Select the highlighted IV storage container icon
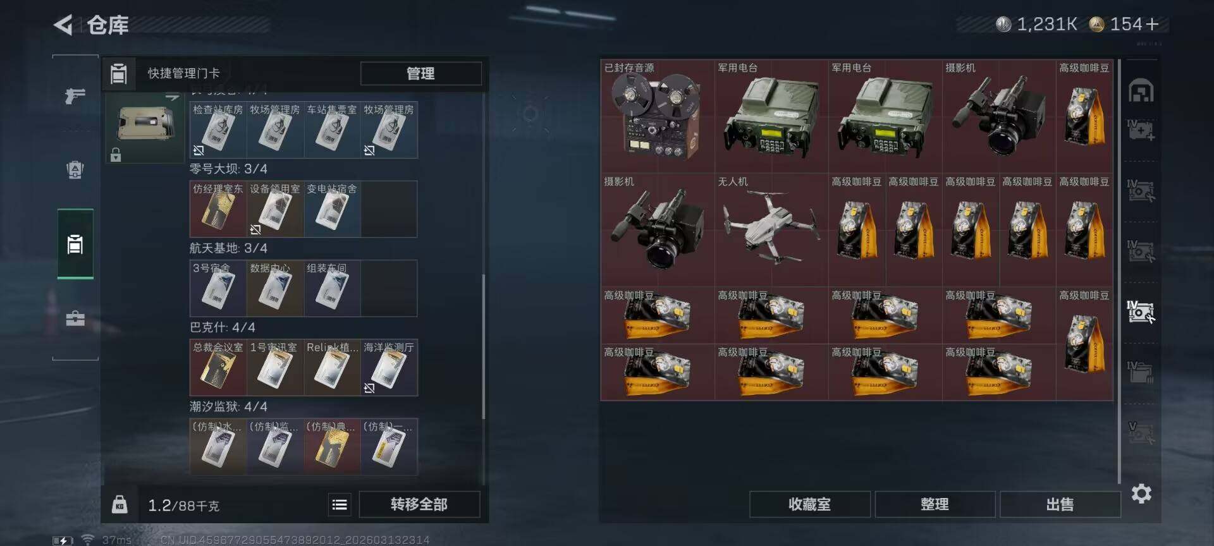The width and height of the screenshot is (1214, 546). (x=1141, y=312)
